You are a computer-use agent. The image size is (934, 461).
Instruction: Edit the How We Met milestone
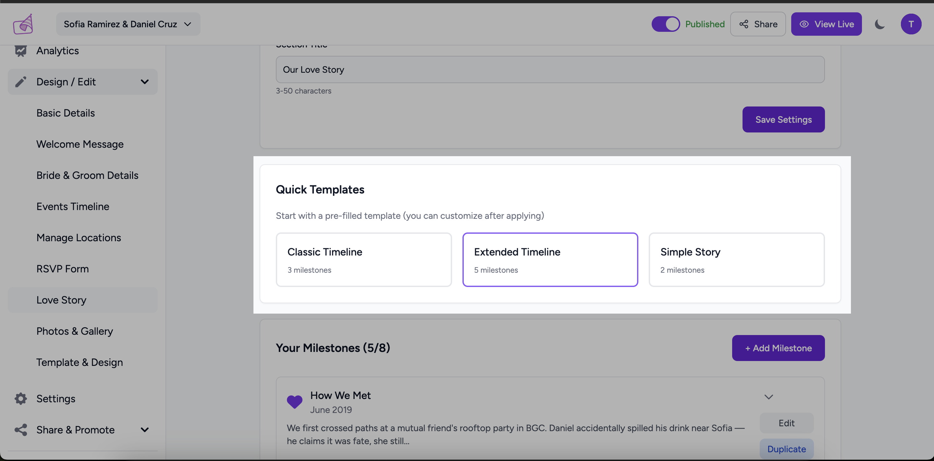tap(786, 423)
